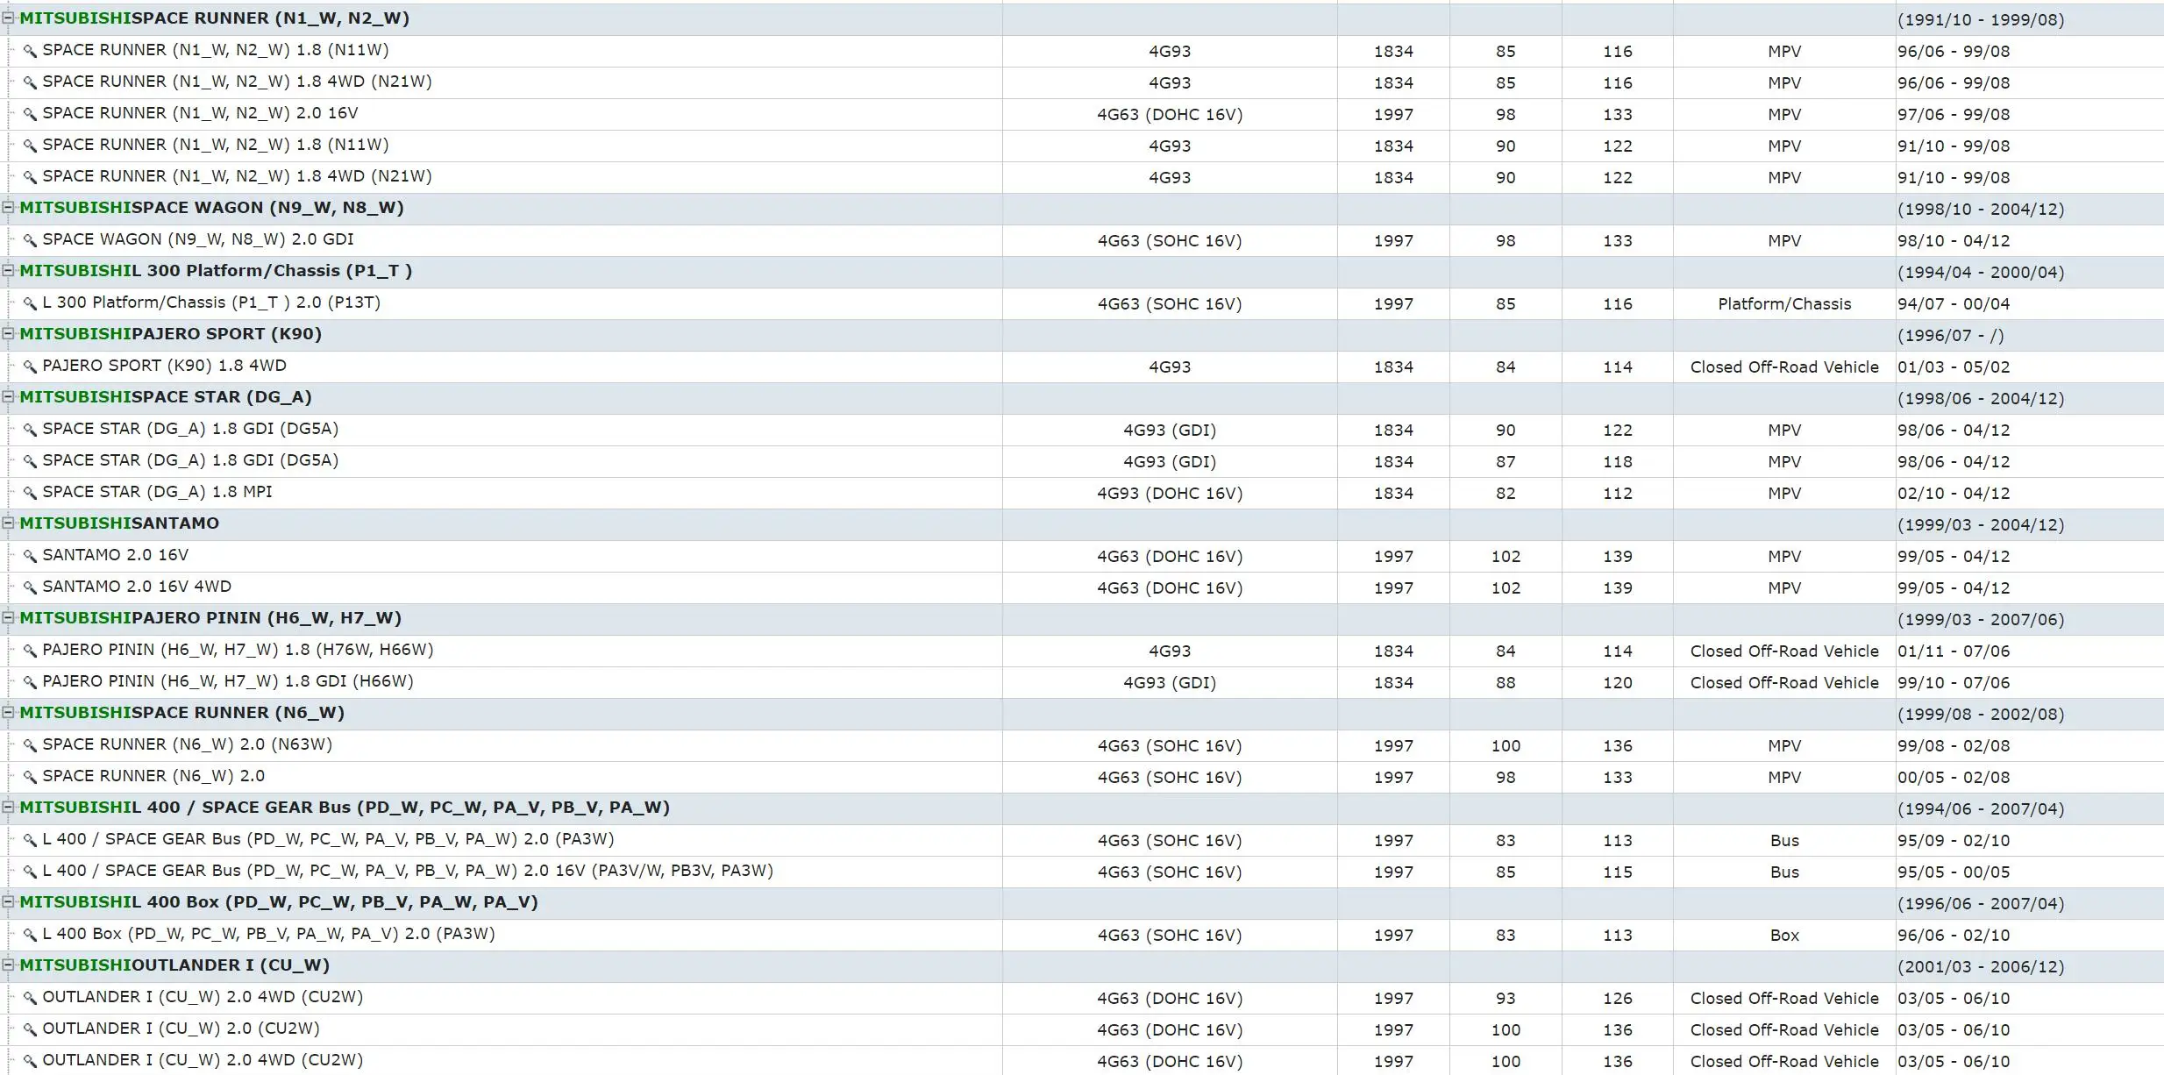This screenshot has width=2164, height=1075.
Task: Click magnifier icon for SANTAMO 2.0 16V 4WD
Action: coord(30,587)
